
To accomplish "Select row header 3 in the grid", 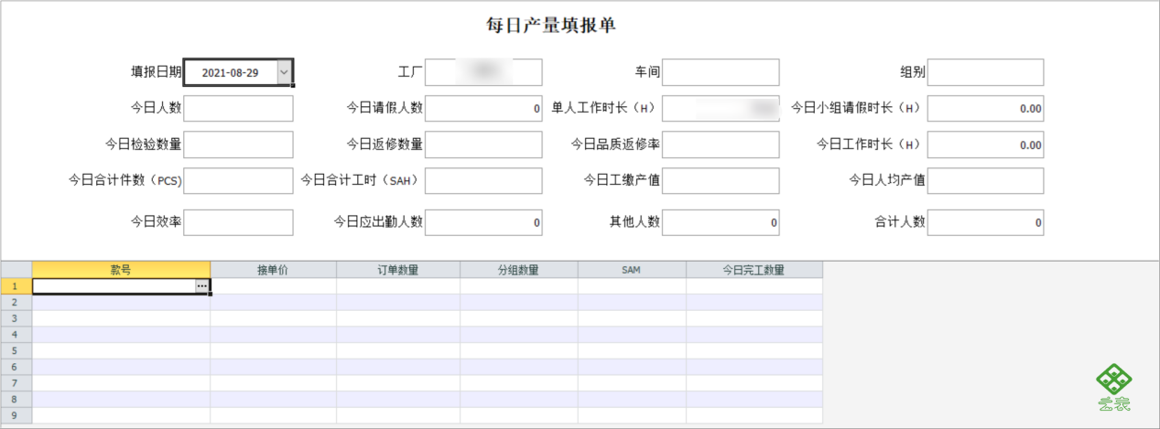I will [16, 318].
